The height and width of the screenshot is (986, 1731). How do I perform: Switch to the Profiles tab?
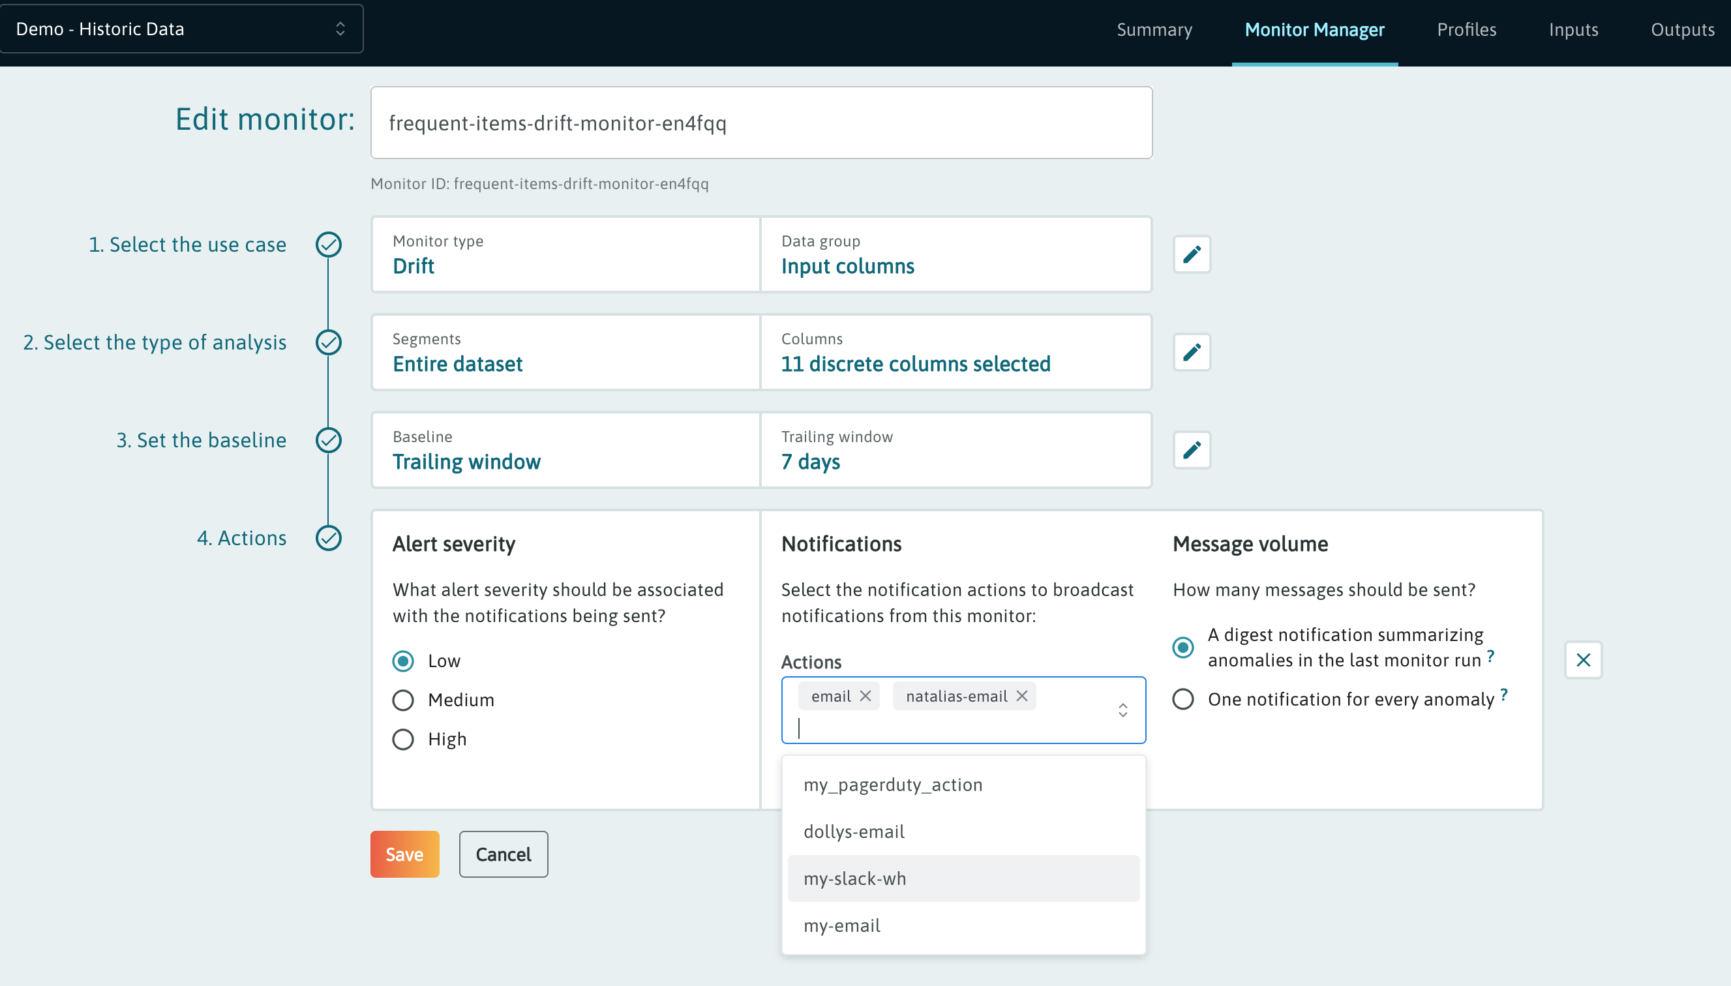click(1467, 29)
